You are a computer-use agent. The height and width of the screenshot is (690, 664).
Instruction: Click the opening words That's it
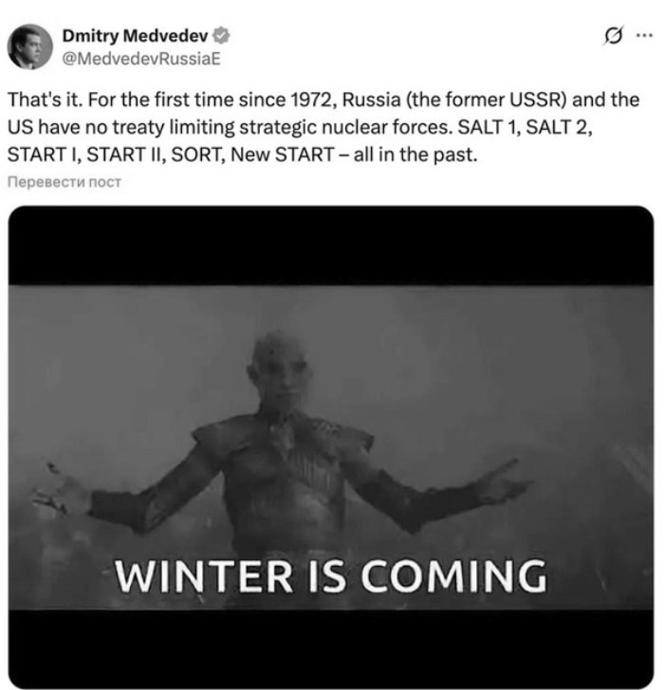[x=45, y=100]
